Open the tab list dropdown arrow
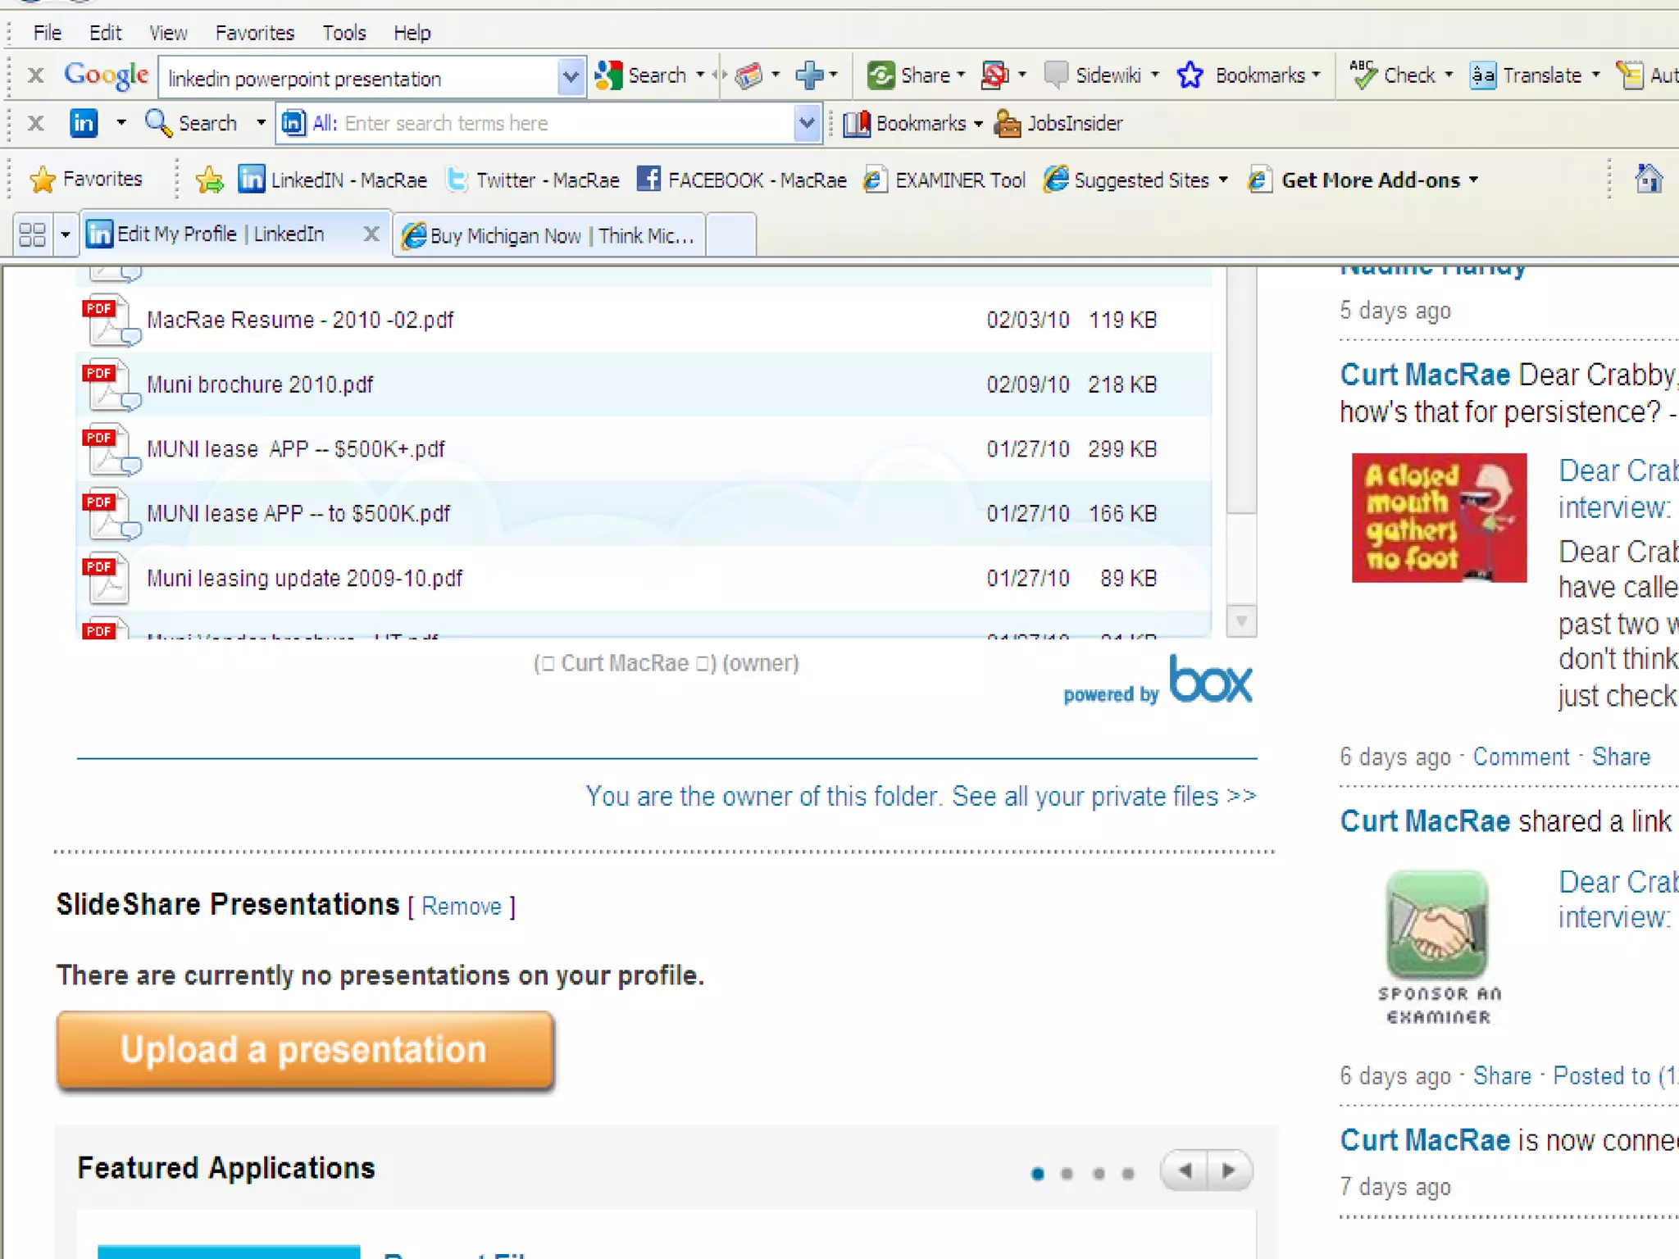The width and height of the screenshot is (1679, 1259). [66, 235]
